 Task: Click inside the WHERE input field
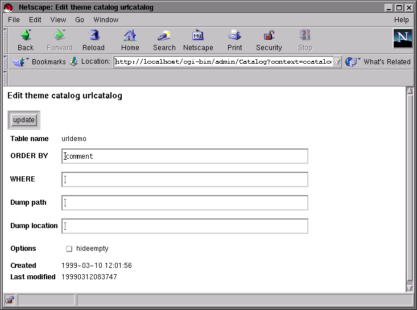coord(185,180)
